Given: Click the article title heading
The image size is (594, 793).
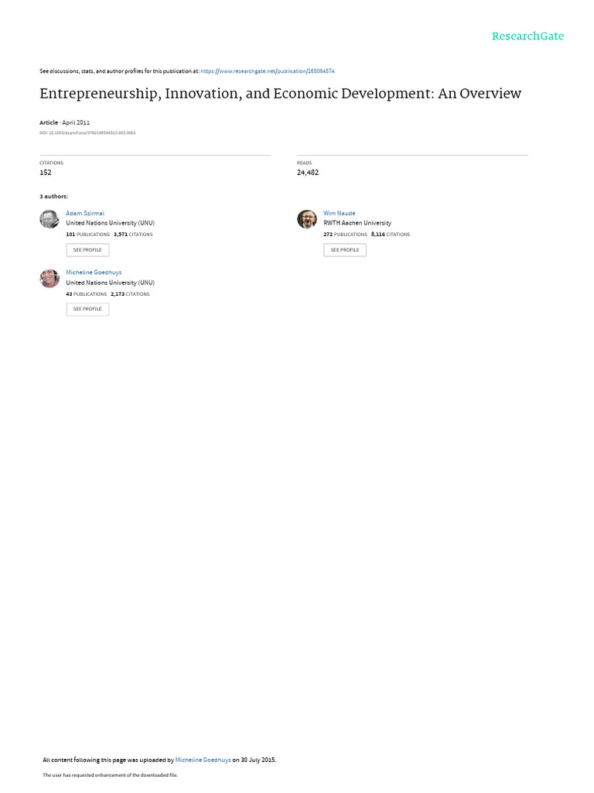Looking at the screenshot, I should click(x=280, y=94).
